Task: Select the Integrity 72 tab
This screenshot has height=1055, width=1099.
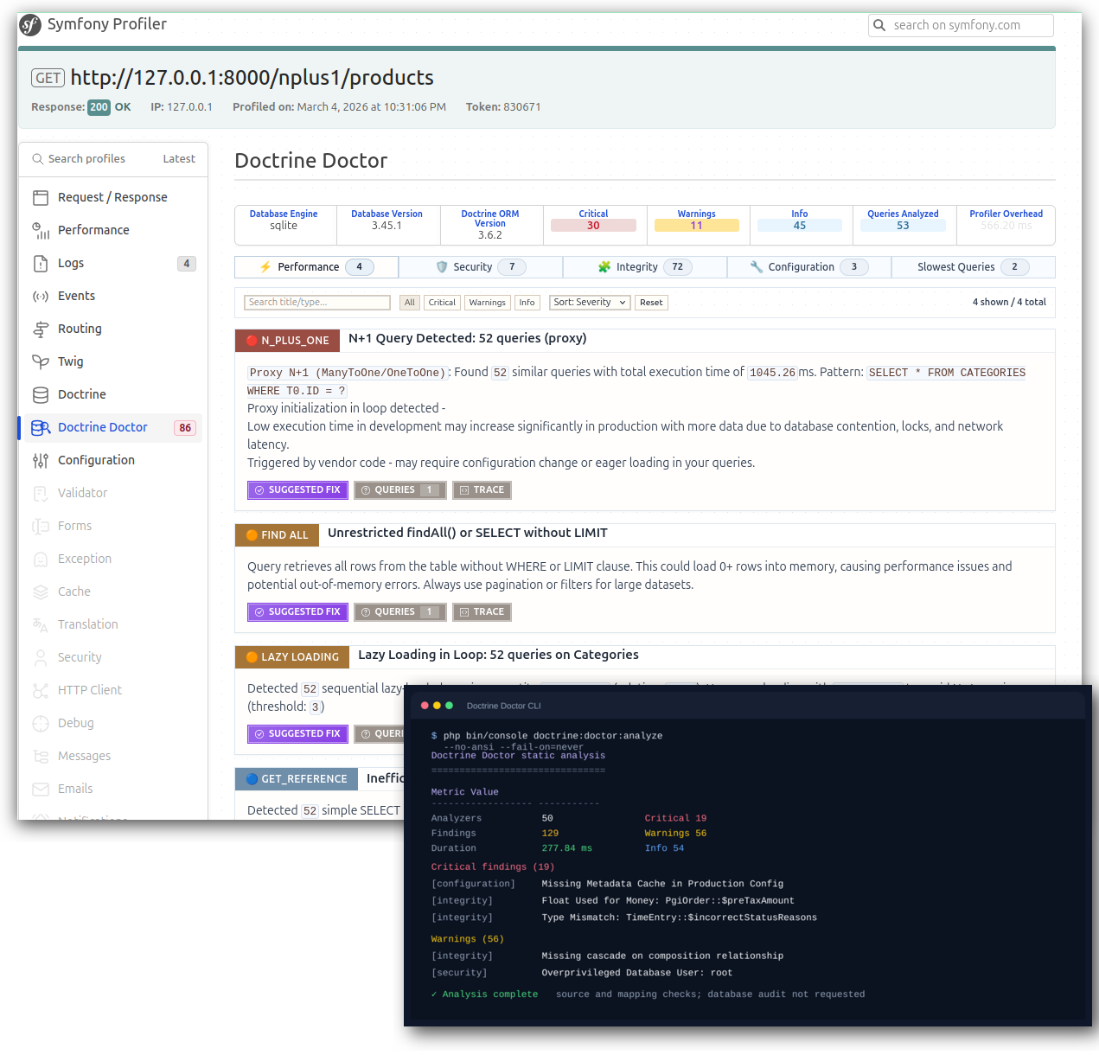Action: coord(644,267)
